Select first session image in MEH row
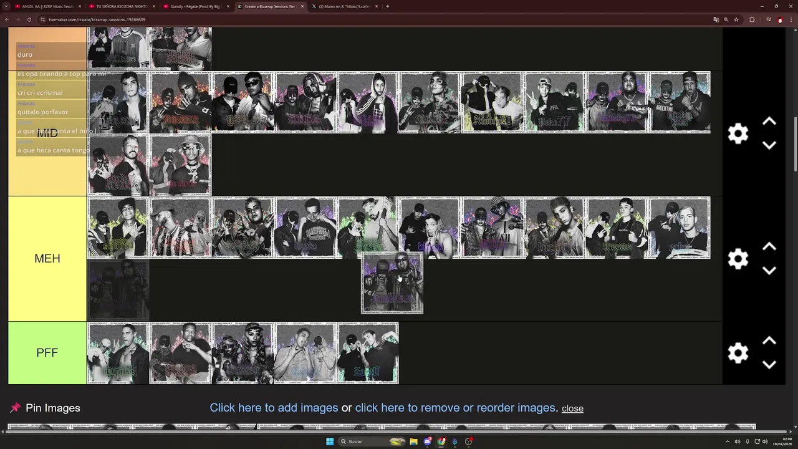 [x=118, y=228]
